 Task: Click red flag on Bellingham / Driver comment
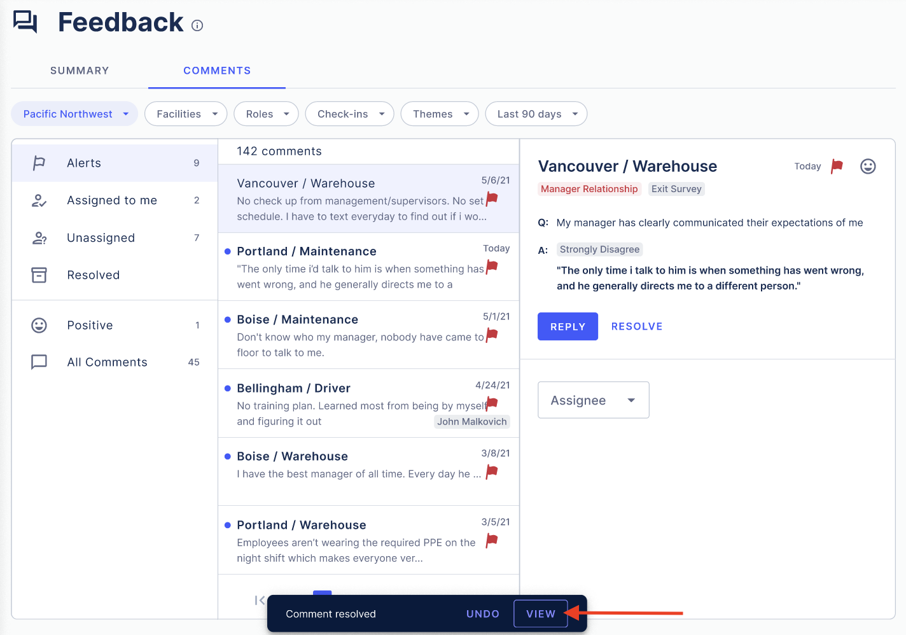click(x=492, y=403)
